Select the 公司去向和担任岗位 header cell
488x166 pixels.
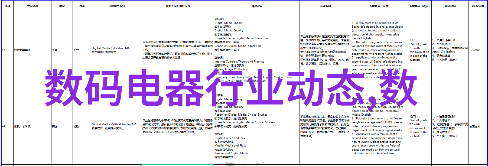(178, 6)
